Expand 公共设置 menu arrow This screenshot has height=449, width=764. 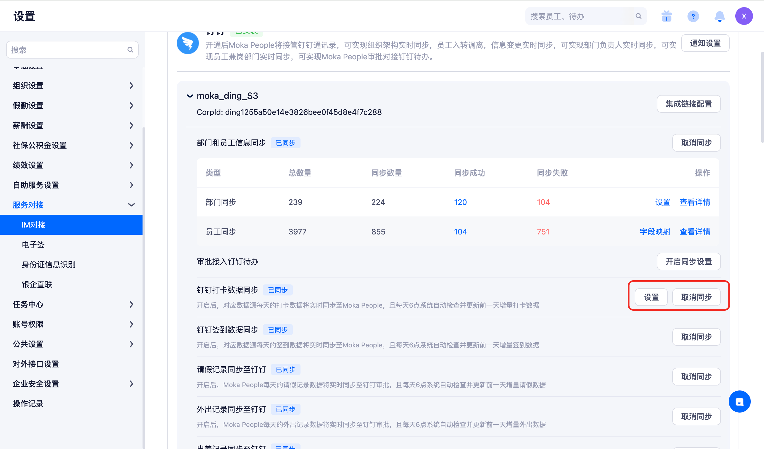[131, 344]
